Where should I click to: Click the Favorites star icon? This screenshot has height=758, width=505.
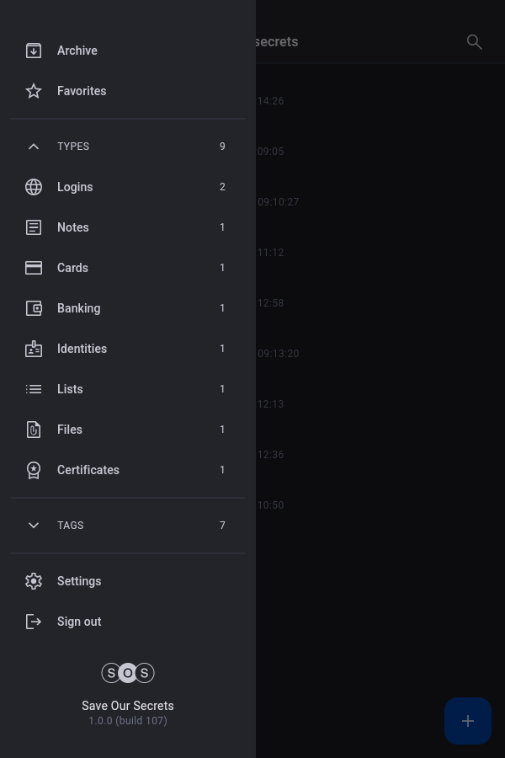coord(34,91)
